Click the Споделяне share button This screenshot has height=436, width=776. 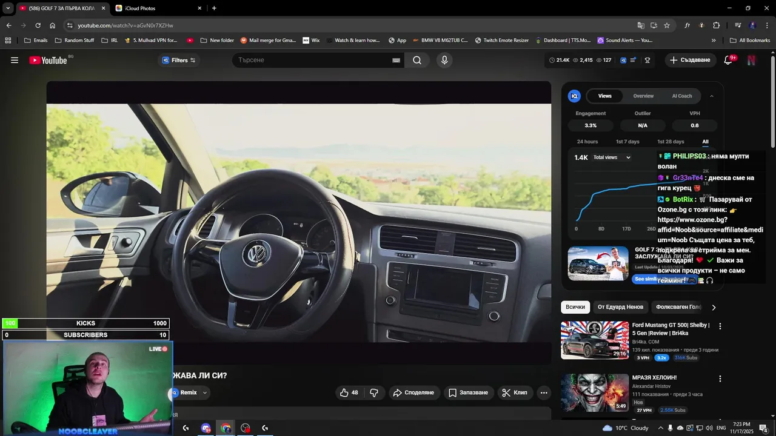pyautogui.click(x=414, y=392)
